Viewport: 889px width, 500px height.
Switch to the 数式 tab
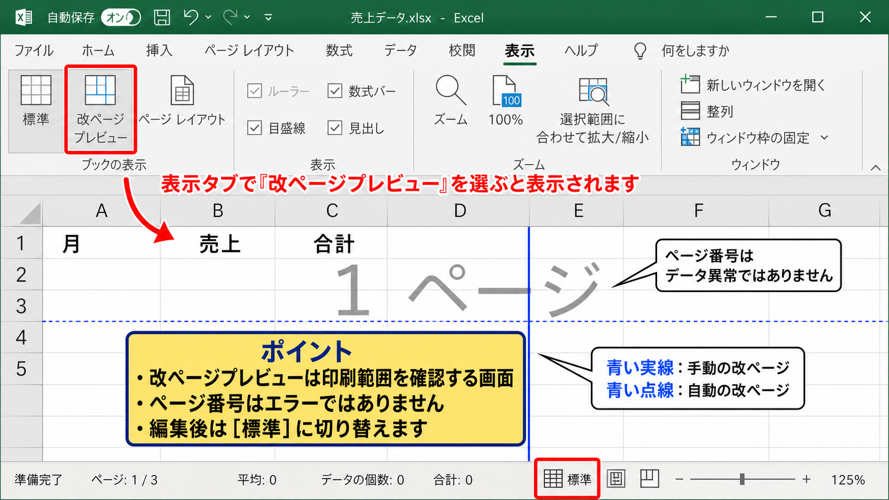pyautogui.click(x=339, y=50)
